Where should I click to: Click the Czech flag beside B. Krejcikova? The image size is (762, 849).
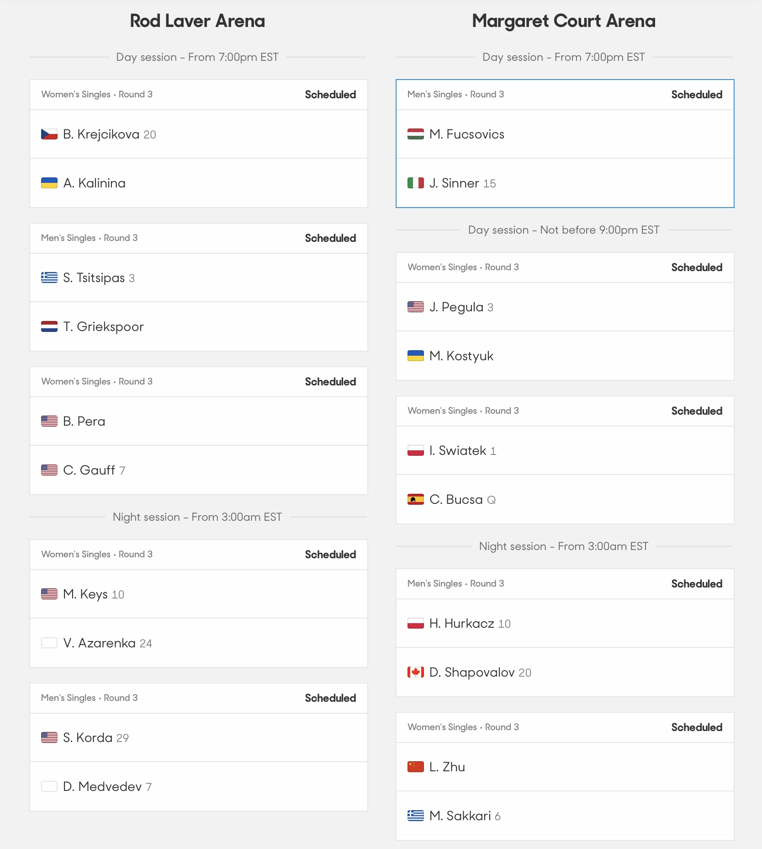coord(49,134)
